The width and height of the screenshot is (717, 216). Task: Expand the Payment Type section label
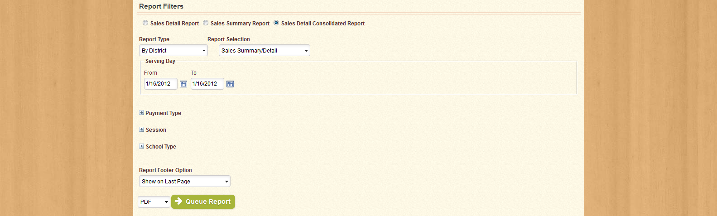(x=163, y=113)
